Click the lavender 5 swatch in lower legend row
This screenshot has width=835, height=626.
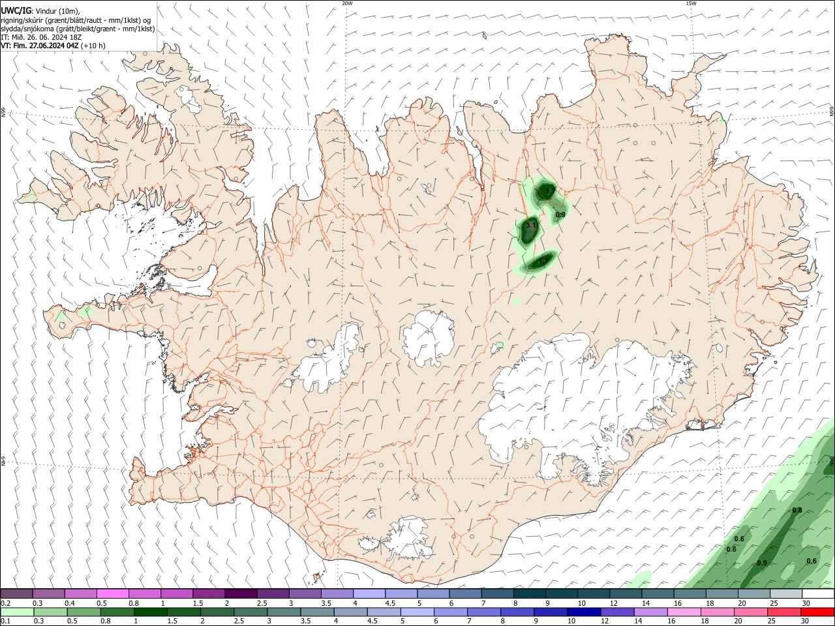[417, 612]
